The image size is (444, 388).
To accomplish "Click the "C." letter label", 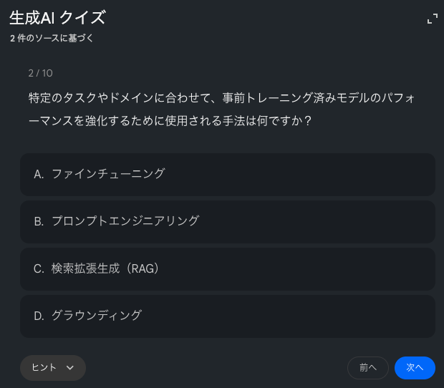I will [x=39, y=268].
